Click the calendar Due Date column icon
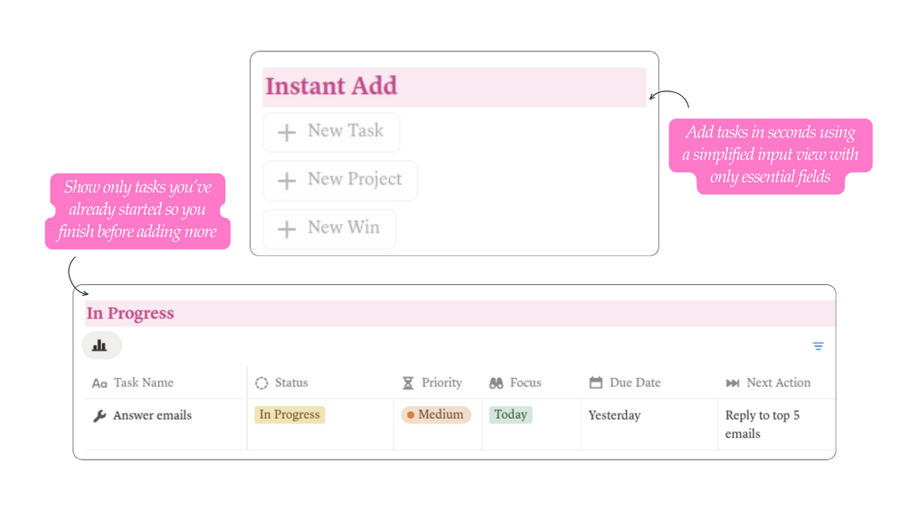This screenshot has height=511, width=909. [x=595, y=383]
